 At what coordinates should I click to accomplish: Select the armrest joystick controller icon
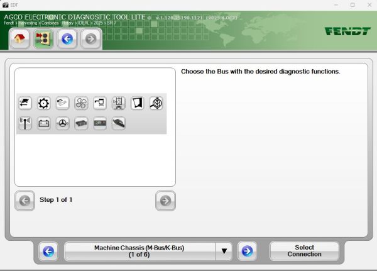coord(119,123)
